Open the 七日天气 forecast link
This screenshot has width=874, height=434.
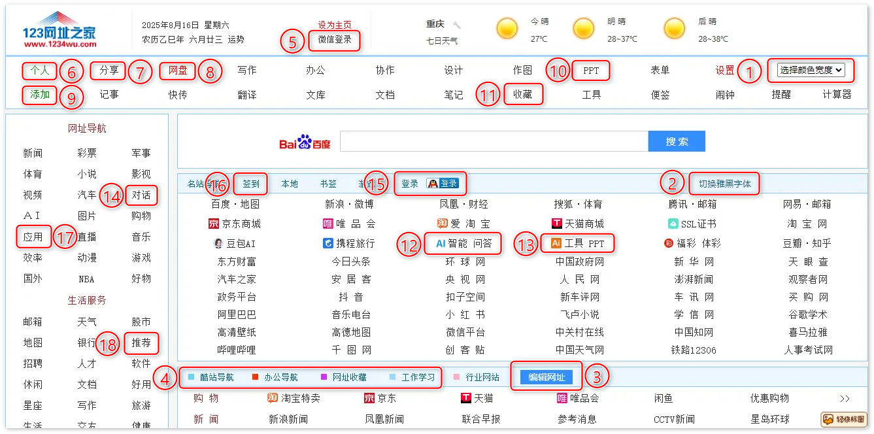442,41
